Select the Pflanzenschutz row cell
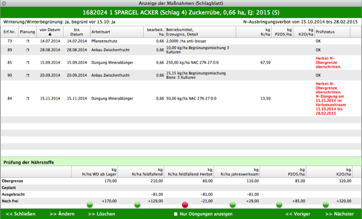Viewport: 362px width, 219px height. (x=104, y=41)
